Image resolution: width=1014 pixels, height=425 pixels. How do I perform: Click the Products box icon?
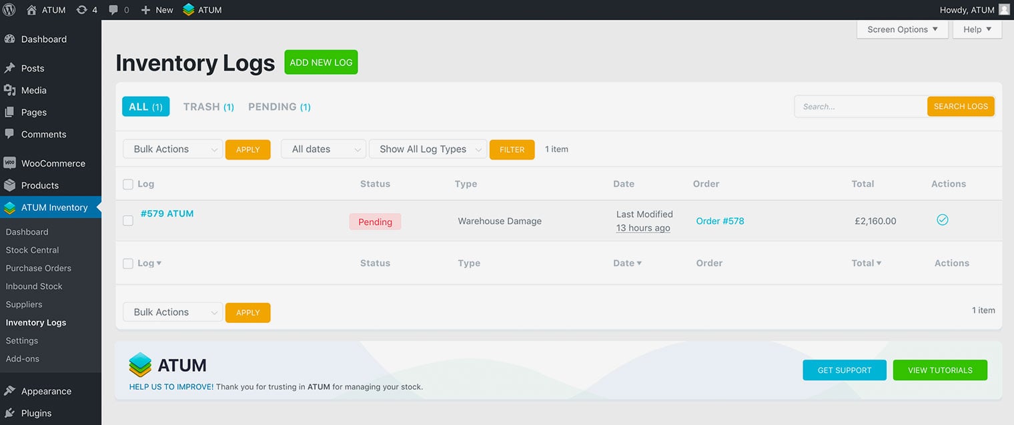point(9,185)
